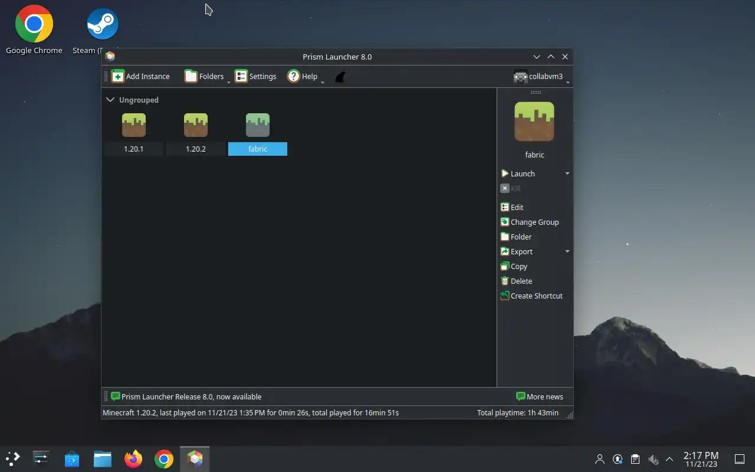Click the Add Instance toolbar button
755x472 pixels.
[140, 76]
